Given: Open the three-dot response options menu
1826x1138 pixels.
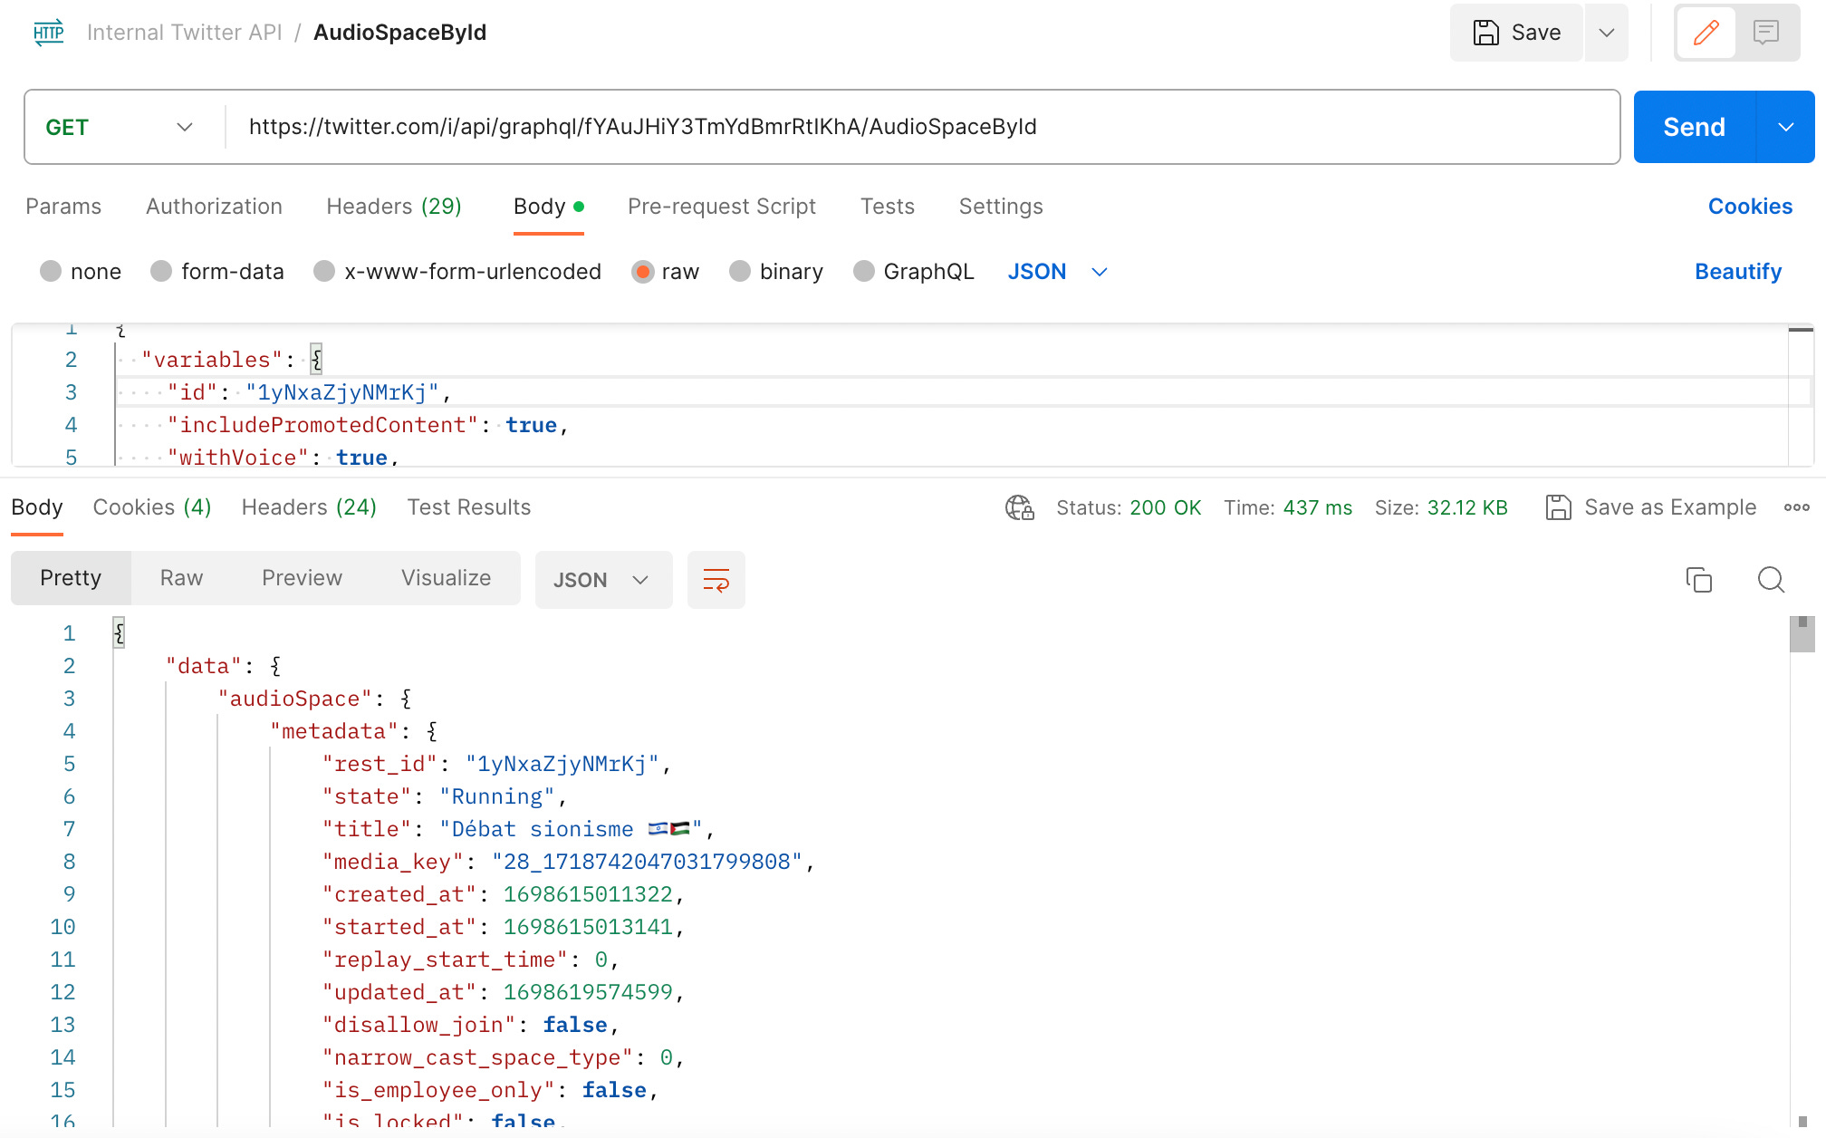Looking at the screenshot, I should coord(1796,507).
